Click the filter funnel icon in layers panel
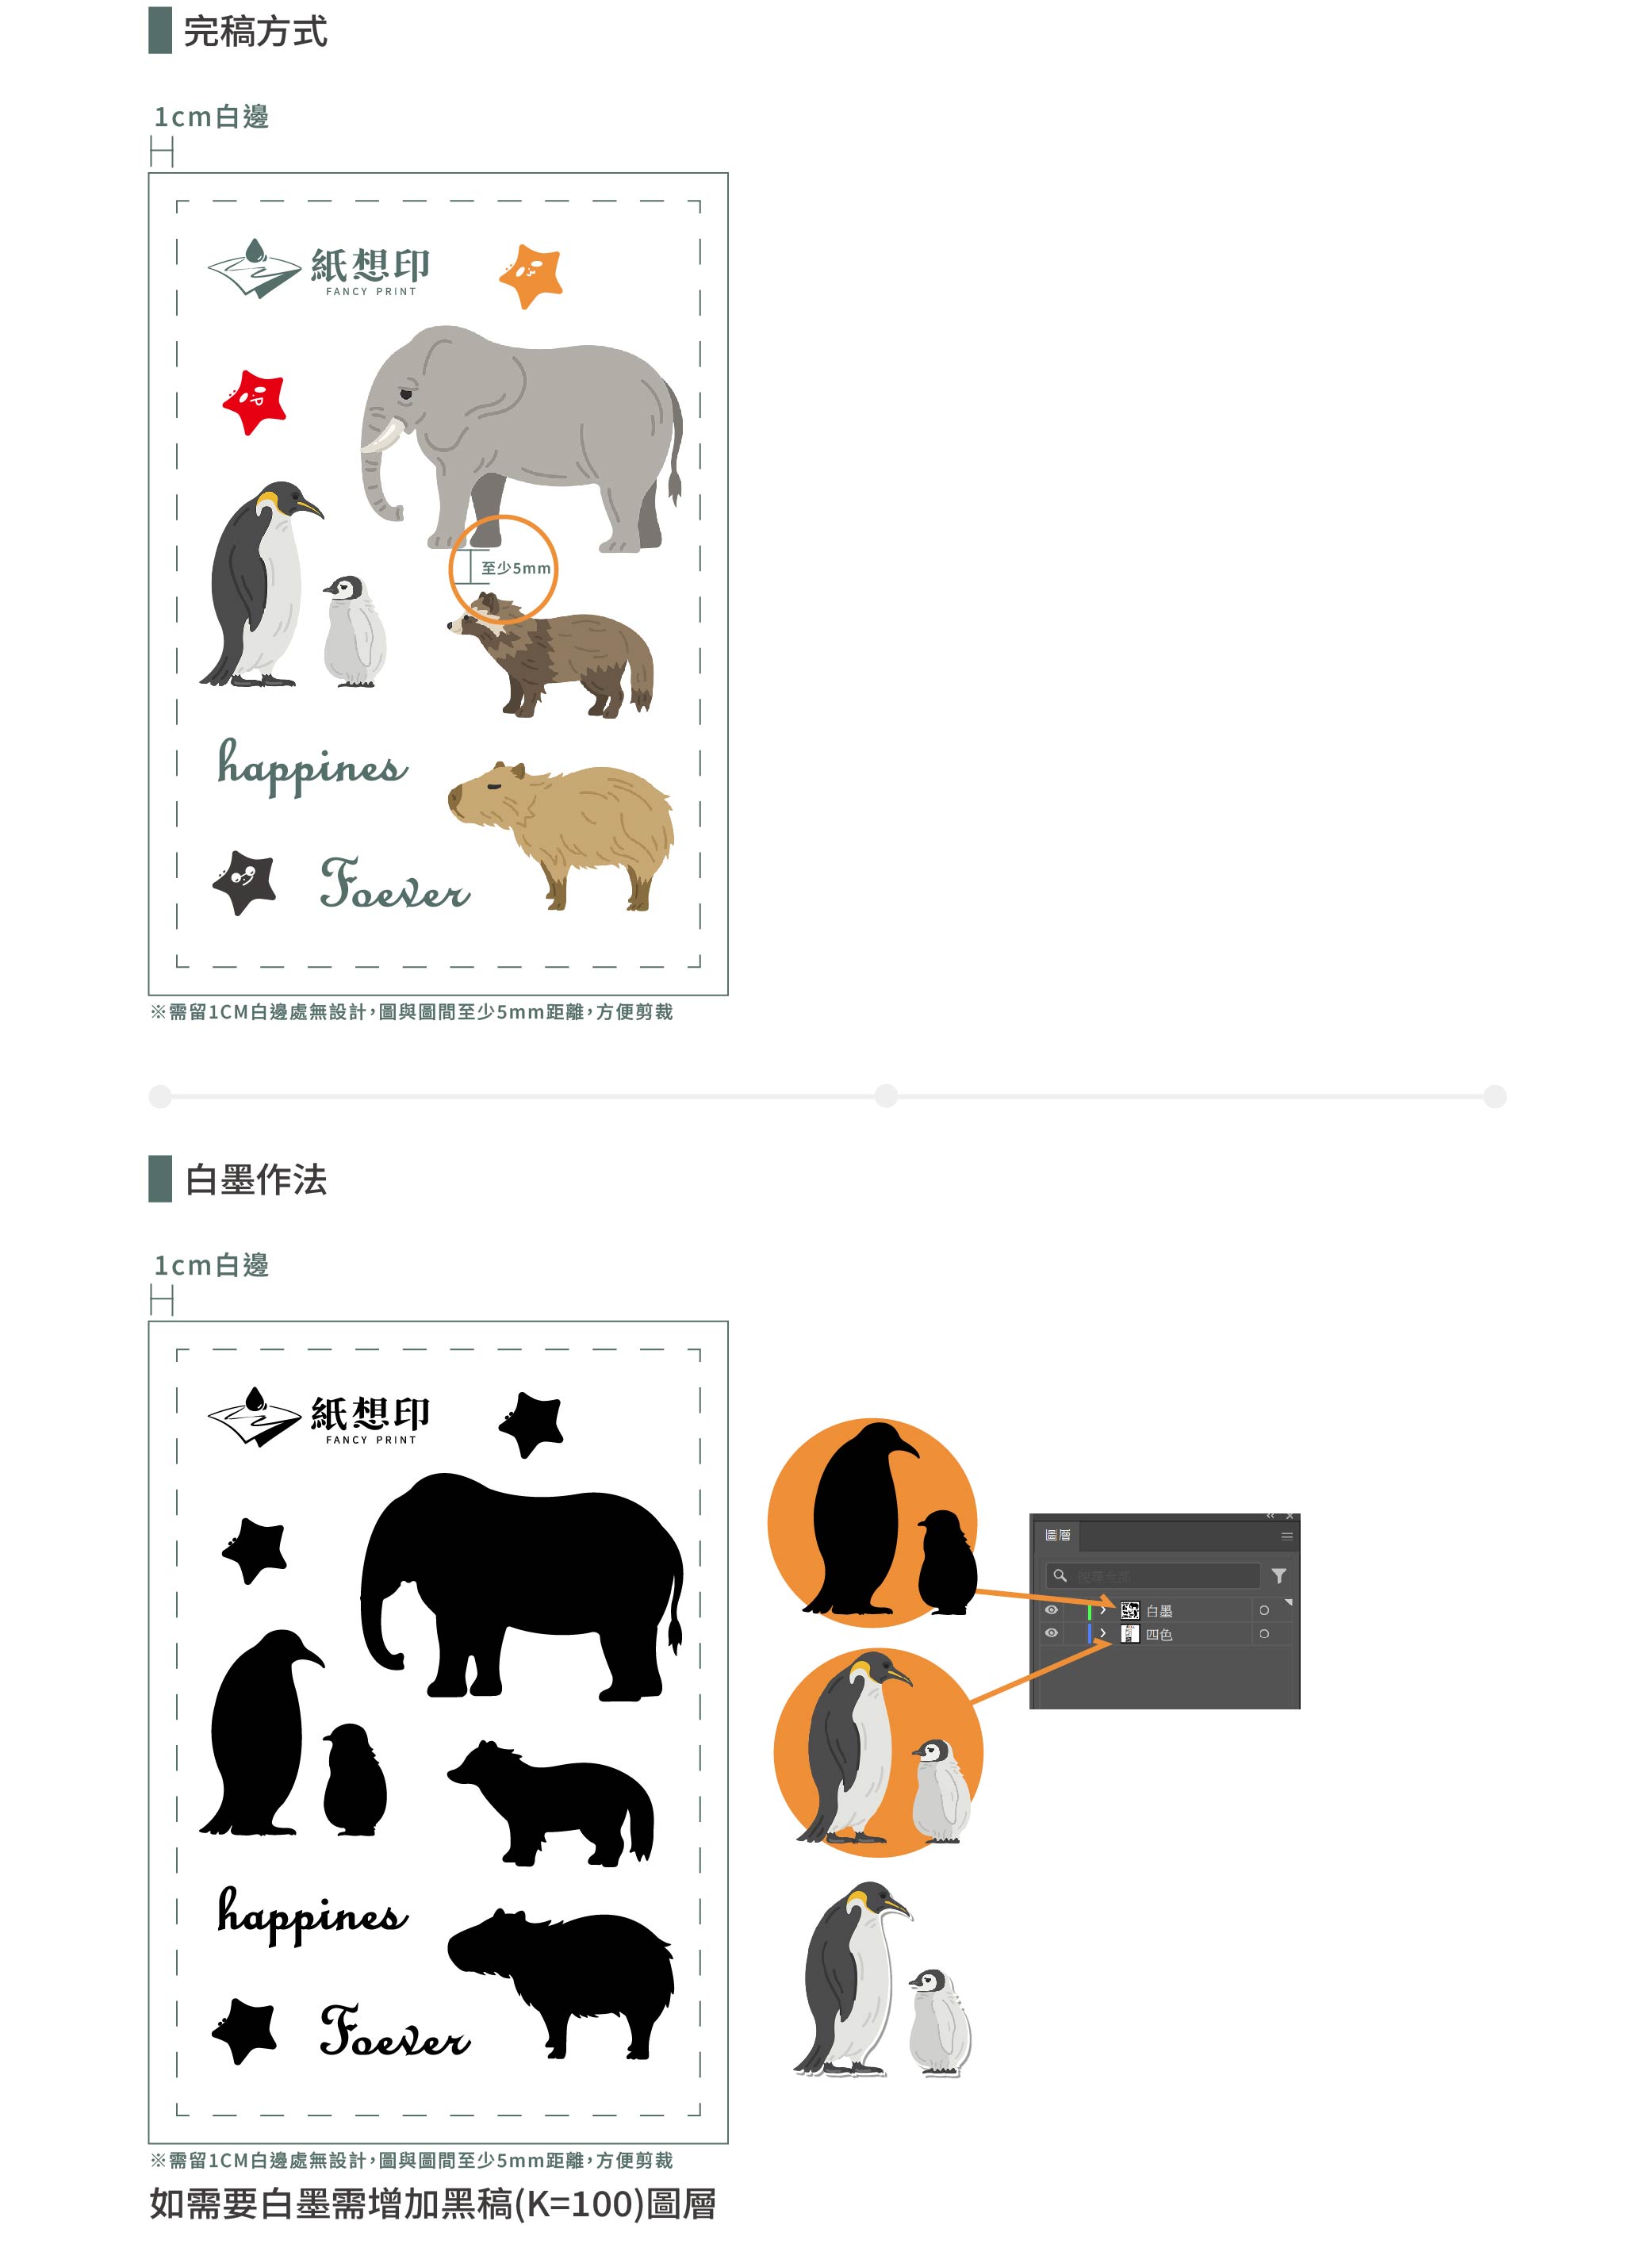This screenshot has width=1652, height=2244. (x=1279, y=1576)
